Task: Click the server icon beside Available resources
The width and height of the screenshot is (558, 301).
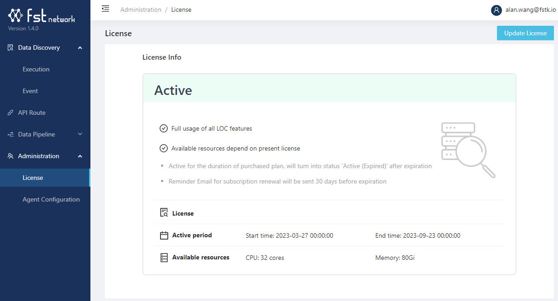Action: click(164, 258)
